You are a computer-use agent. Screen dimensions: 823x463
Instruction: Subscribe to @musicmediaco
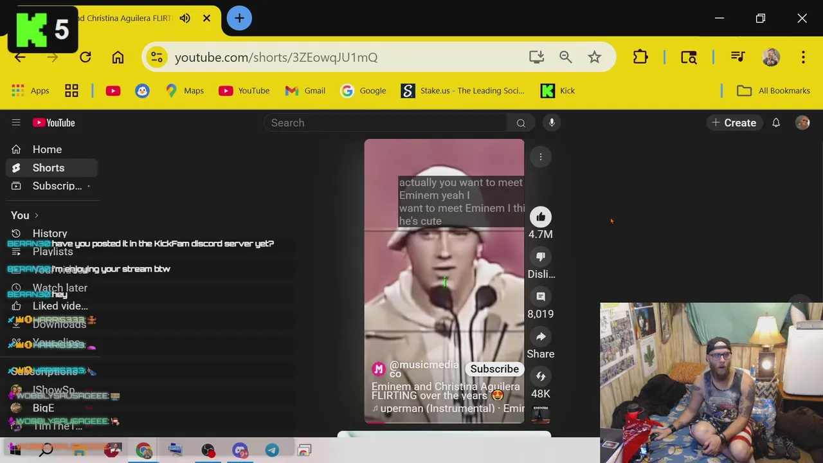494,368
